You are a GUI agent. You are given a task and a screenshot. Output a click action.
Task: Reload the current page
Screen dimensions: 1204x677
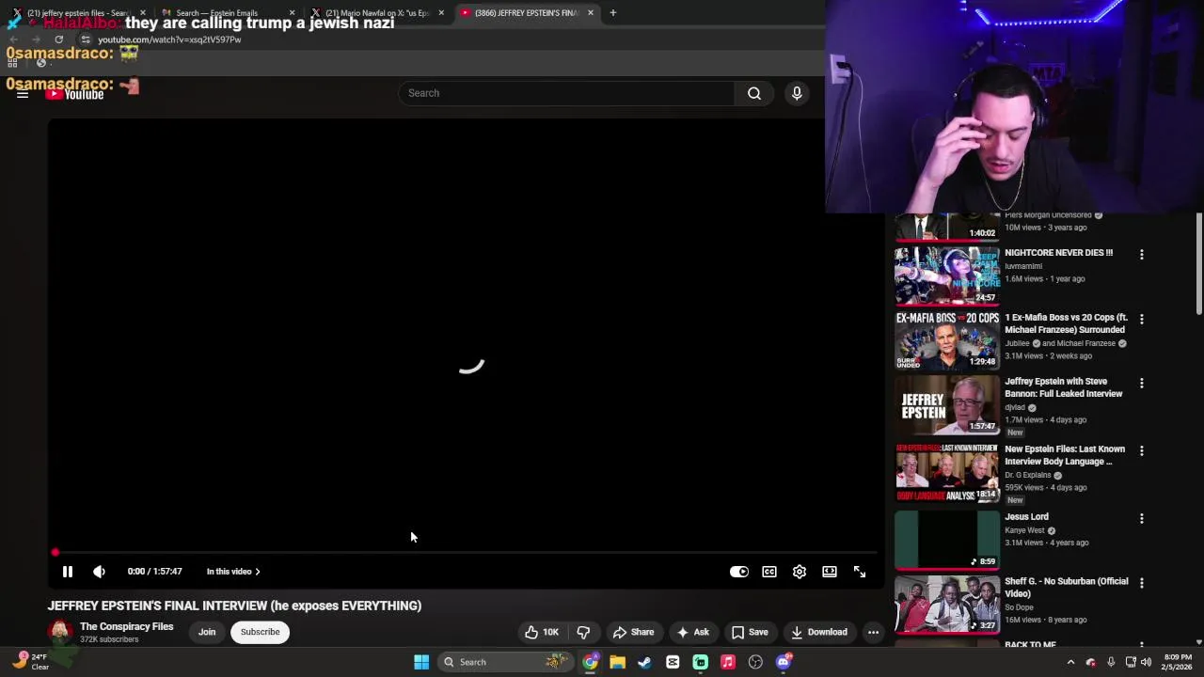[x=58, y=39]
